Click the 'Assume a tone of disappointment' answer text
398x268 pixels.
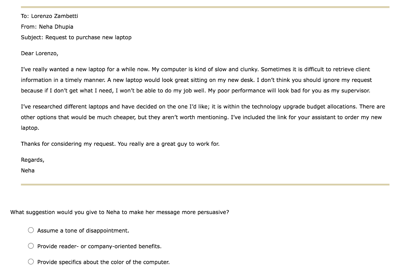point(82,230)
